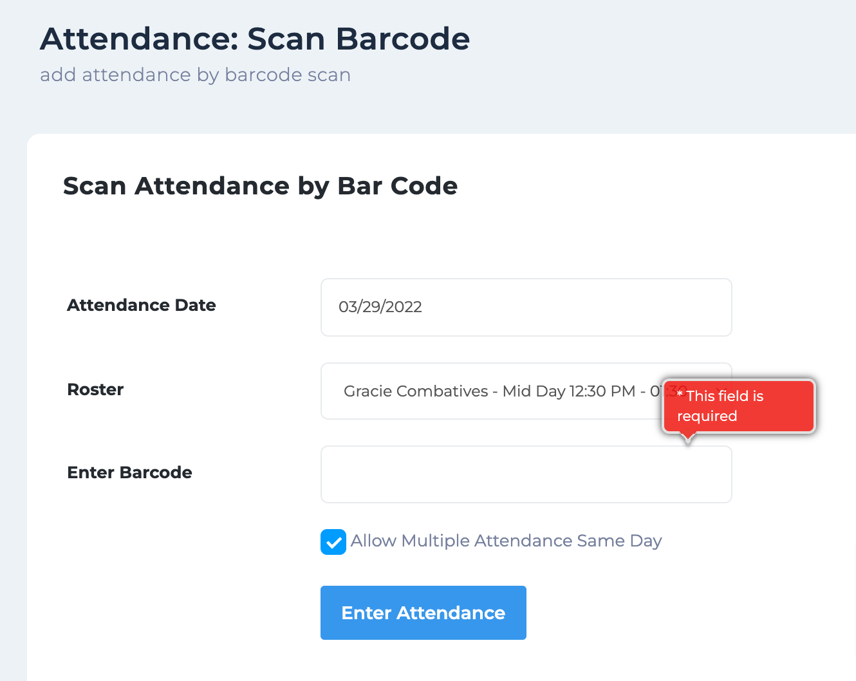Image resolution: width=856 pixels, height=681 pixels.
Task: Click the red required-field error message
Action: (738, 406)
